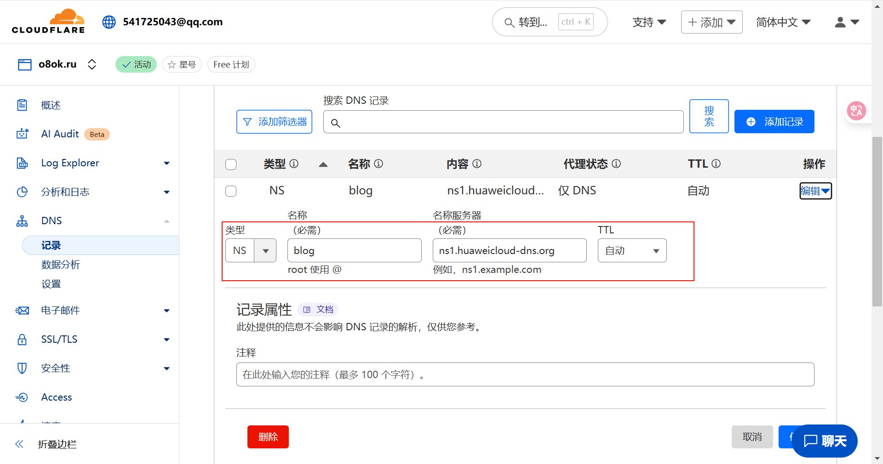
Task: Click the Cloudflare logo
Action: click(x=48, y=22)
